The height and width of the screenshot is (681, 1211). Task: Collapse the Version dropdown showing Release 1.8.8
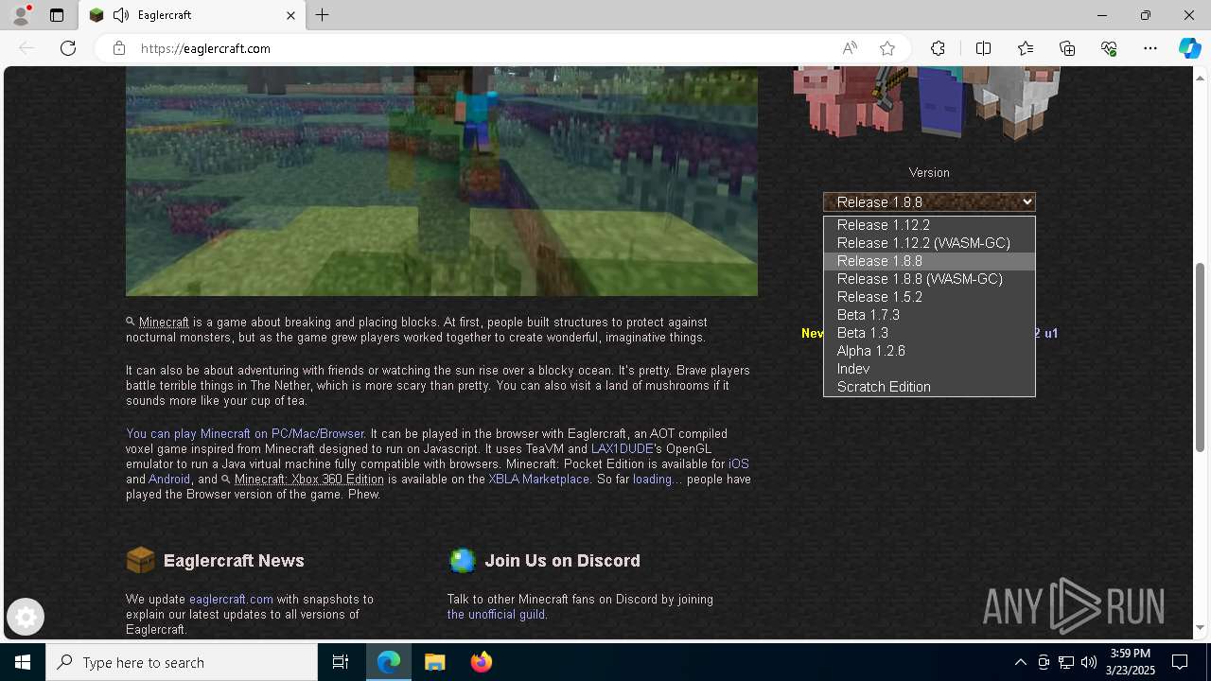click(929, 201)
